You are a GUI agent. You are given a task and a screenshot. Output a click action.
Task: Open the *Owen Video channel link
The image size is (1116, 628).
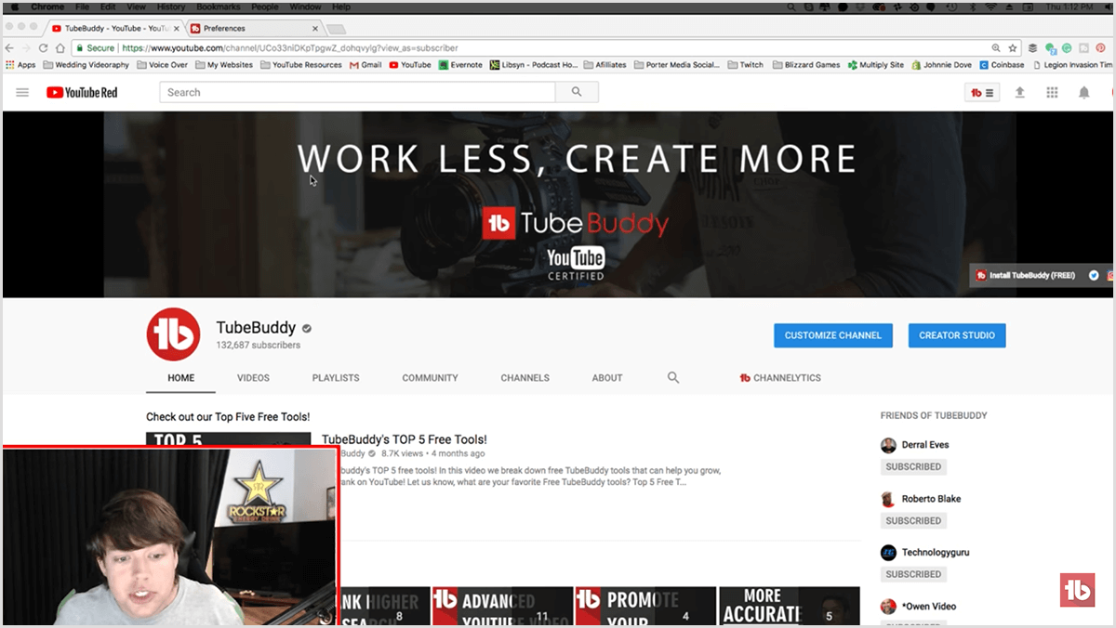coord(928,607)
